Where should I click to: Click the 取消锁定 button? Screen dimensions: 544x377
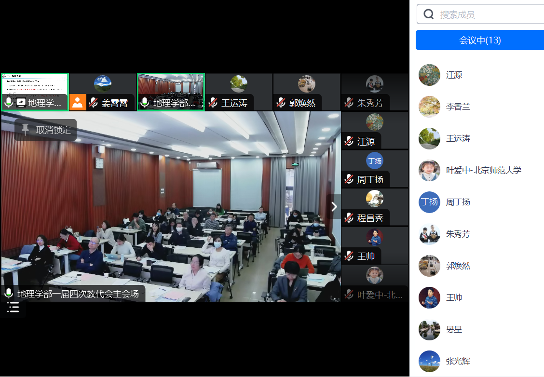click(46, 130)
